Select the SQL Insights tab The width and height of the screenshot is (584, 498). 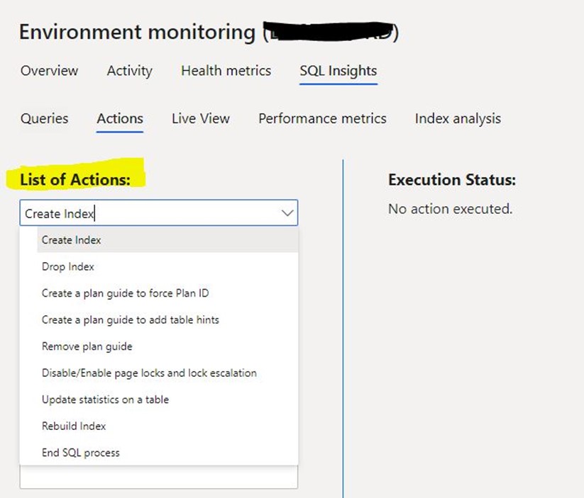(338, 71)
